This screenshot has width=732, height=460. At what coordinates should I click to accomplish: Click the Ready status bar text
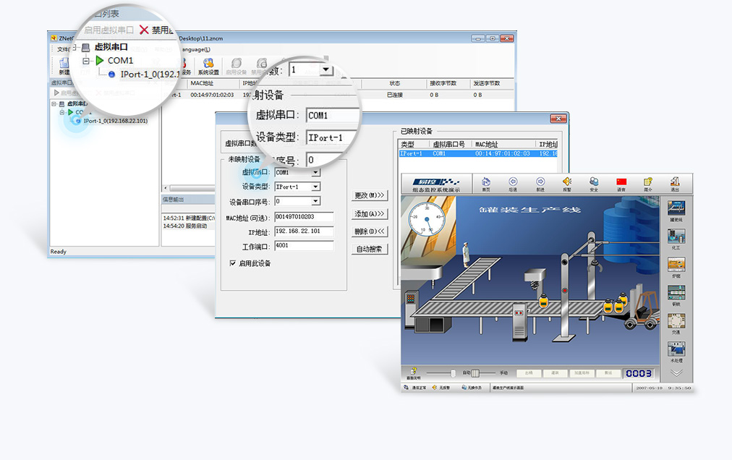tap(59, 252)
